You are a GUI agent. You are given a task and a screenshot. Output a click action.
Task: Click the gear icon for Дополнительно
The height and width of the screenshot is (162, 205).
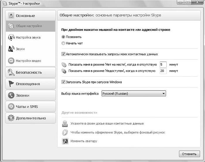pyautogui.click(x=11, y=118)
